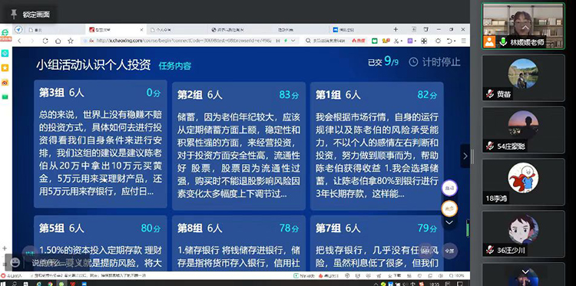Click the 83分 score of 第2组
This screenshot has width=576, height=286.
[289, 95]
